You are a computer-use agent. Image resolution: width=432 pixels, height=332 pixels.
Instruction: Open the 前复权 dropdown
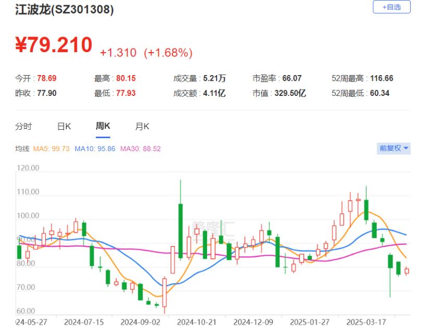coord(393,148)
